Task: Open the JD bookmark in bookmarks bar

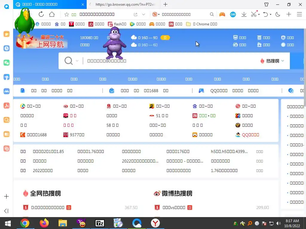Action: pyautogui.click(x=96, y=24)
